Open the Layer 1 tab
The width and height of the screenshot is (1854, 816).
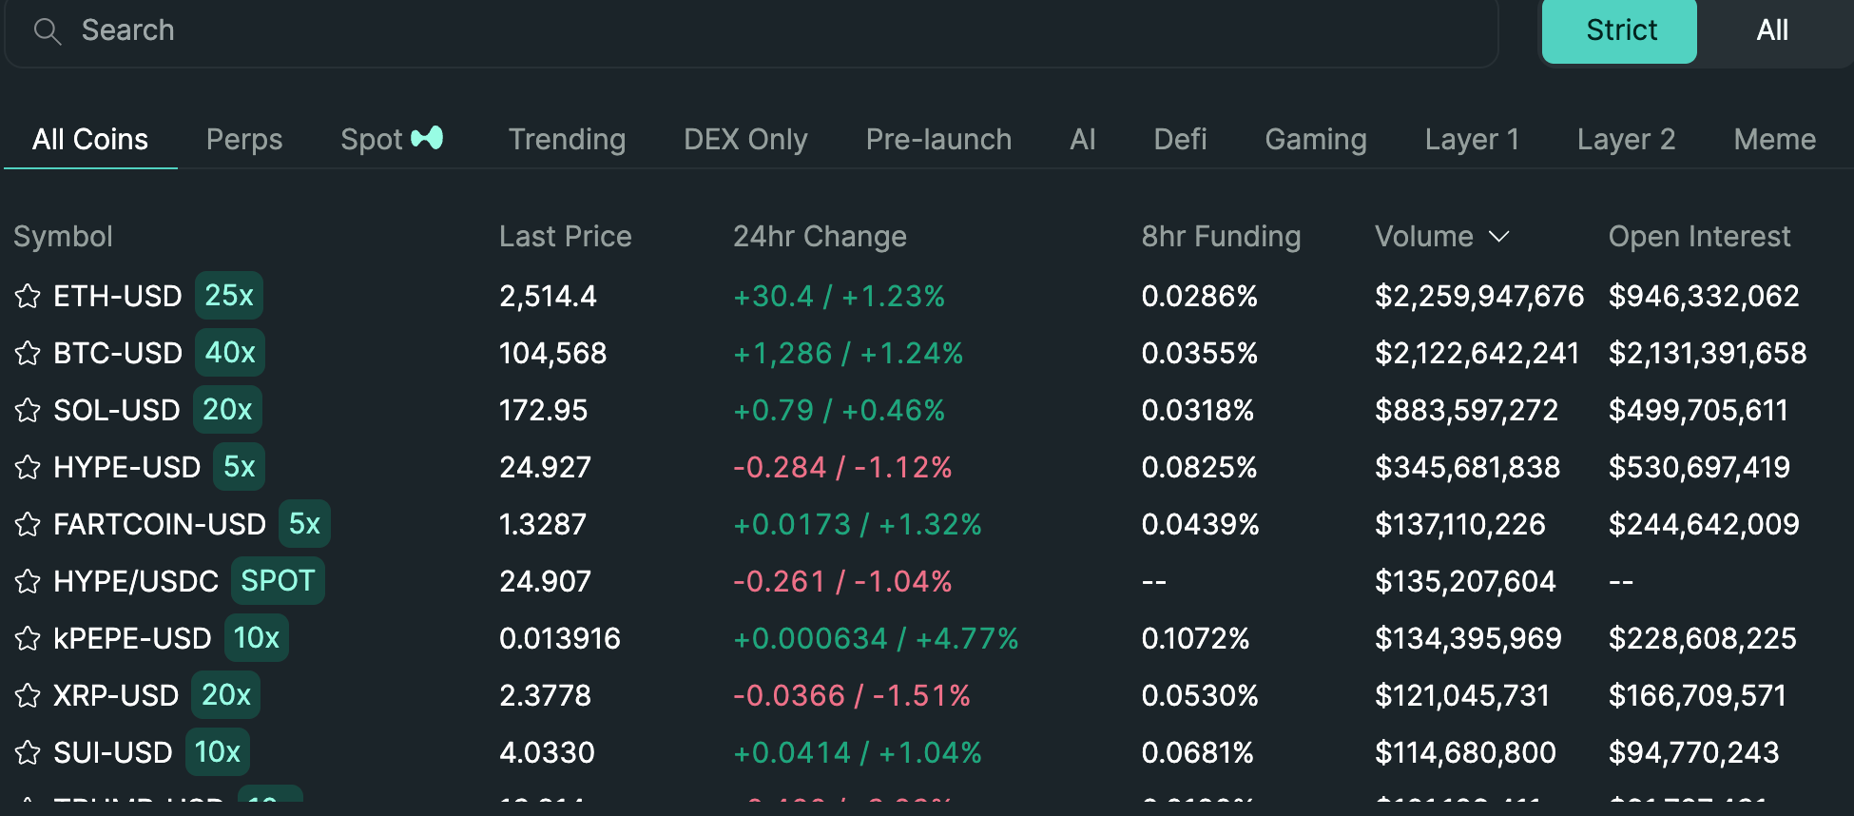1472,139
